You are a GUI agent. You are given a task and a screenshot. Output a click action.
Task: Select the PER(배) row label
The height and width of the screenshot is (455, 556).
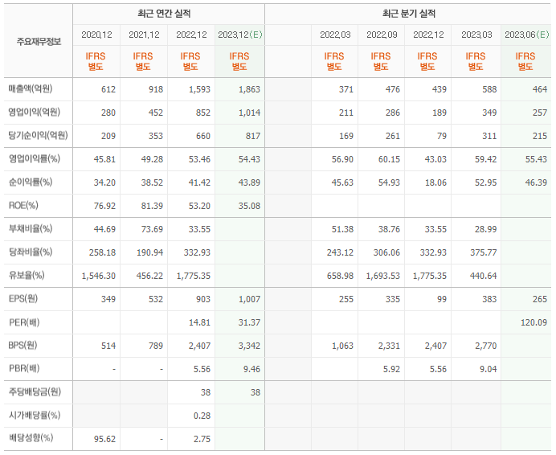(24, 322)
